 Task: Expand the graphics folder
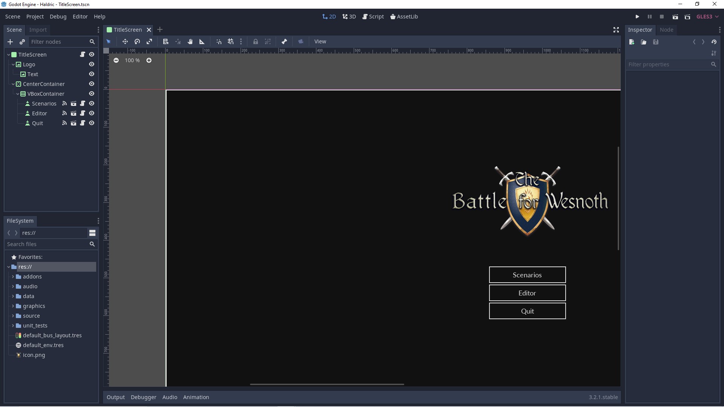pos(13,306)
